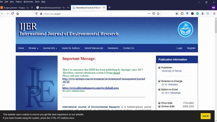
Task: Close the Scopus preview tab
Action: [32, 7]
